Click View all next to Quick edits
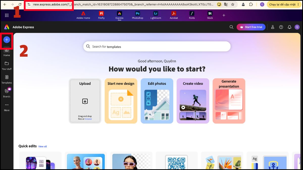Screen dimensions: 303x170 (x=42, y=146)
